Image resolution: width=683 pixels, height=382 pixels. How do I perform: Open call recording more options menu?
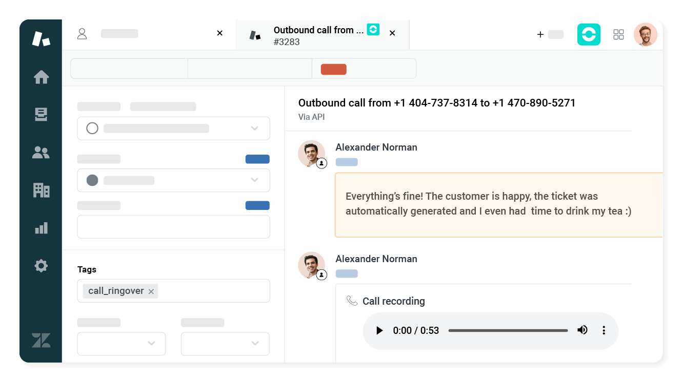tap(604, 330)
